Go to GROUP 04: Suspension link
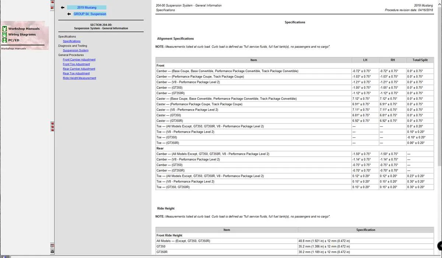This screenshot has width=442, height=258. 90,14
